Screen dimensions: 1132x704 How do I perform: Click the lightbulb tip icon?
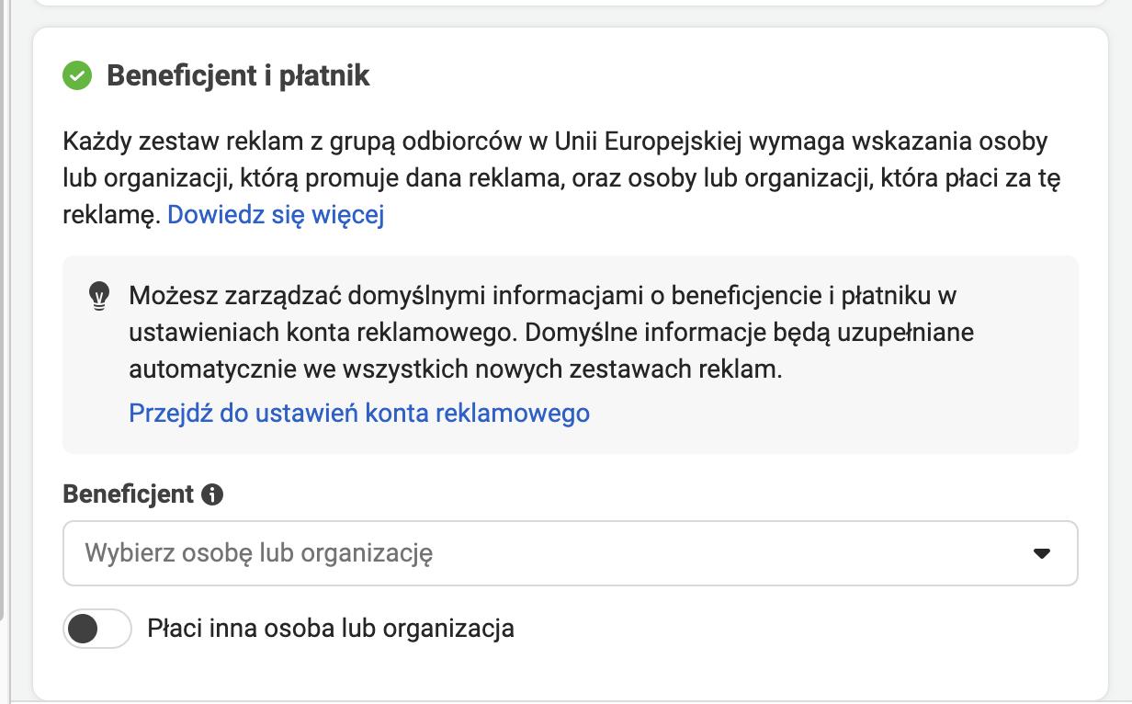click(98, 296)
